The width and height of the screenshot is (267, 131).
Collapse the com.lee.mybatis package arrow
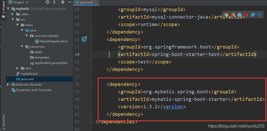pos(26,36)
